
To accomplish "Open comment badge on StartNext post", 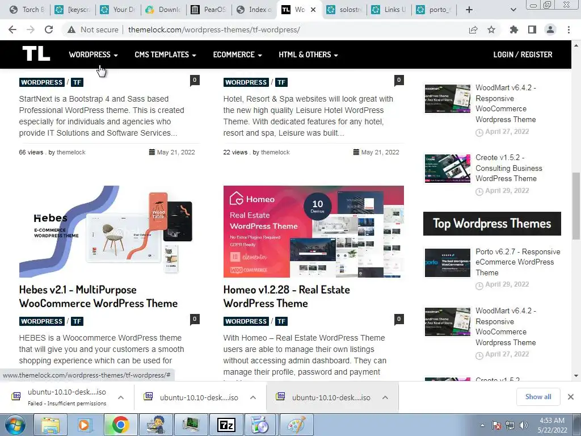I will point(195,80).
